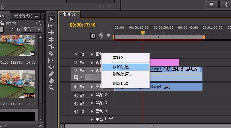Screen dimensions: 231x128
Task: Close the 序列 01 tab
Action: point(78,14)
